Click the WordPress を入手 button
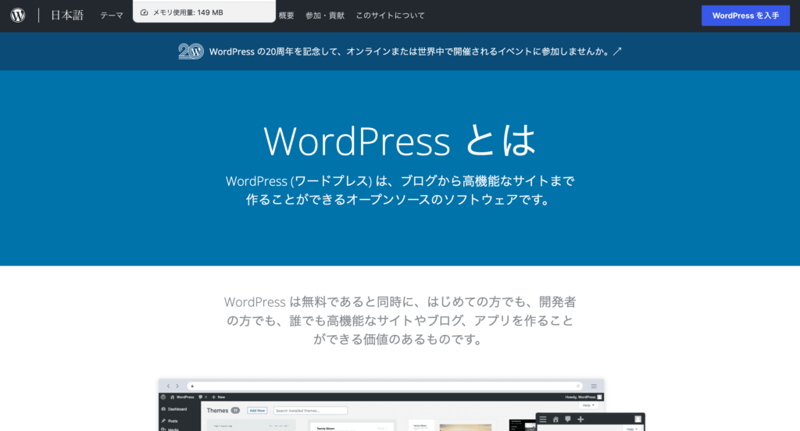800x431 pixels. point(745,16)
